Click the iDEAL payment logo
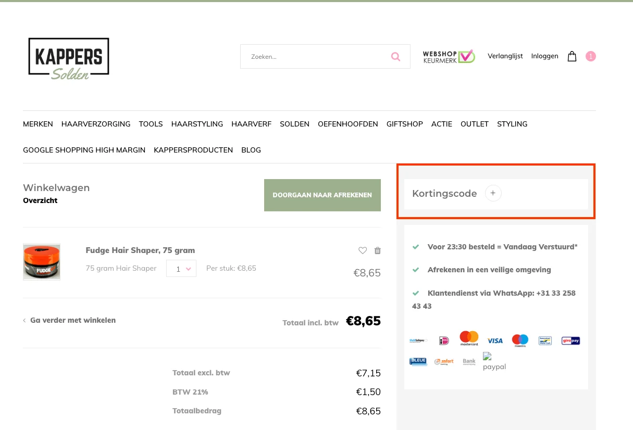 pyautogui.click(x=444, y=340)
